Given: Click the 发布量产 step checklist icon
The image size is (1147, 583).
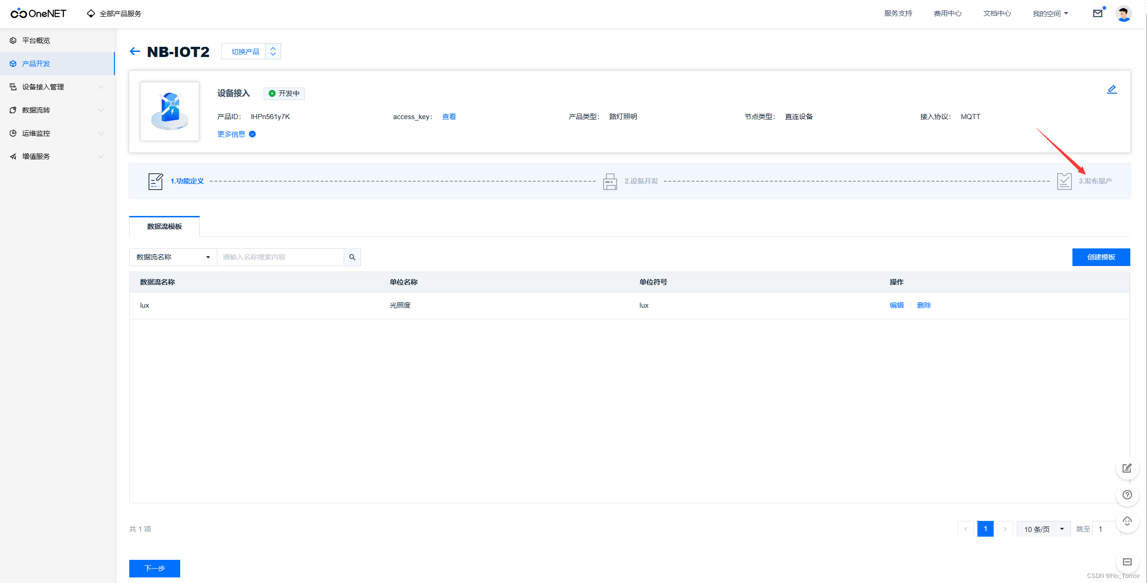Looking at the screenshot, I should click(x=1064, y=181).
